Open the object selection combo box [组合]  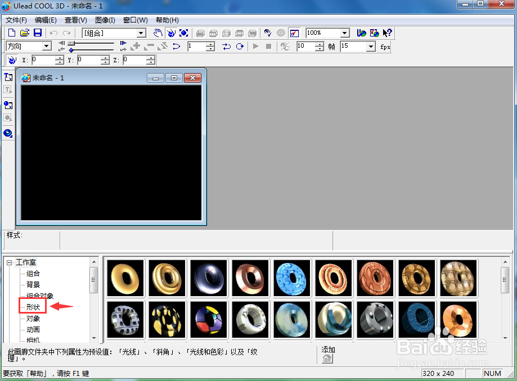[x=114, y=33]
